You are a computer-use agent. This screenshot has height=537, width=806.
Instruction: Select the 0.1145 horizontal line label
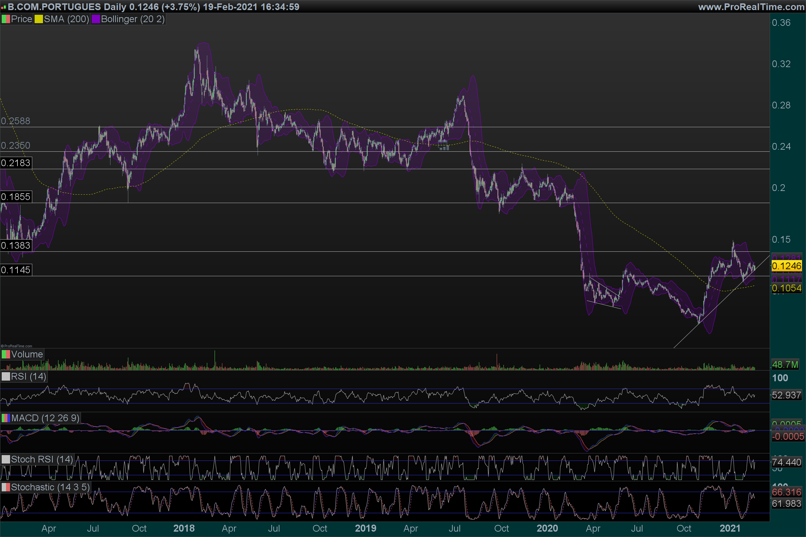(16, 270)
